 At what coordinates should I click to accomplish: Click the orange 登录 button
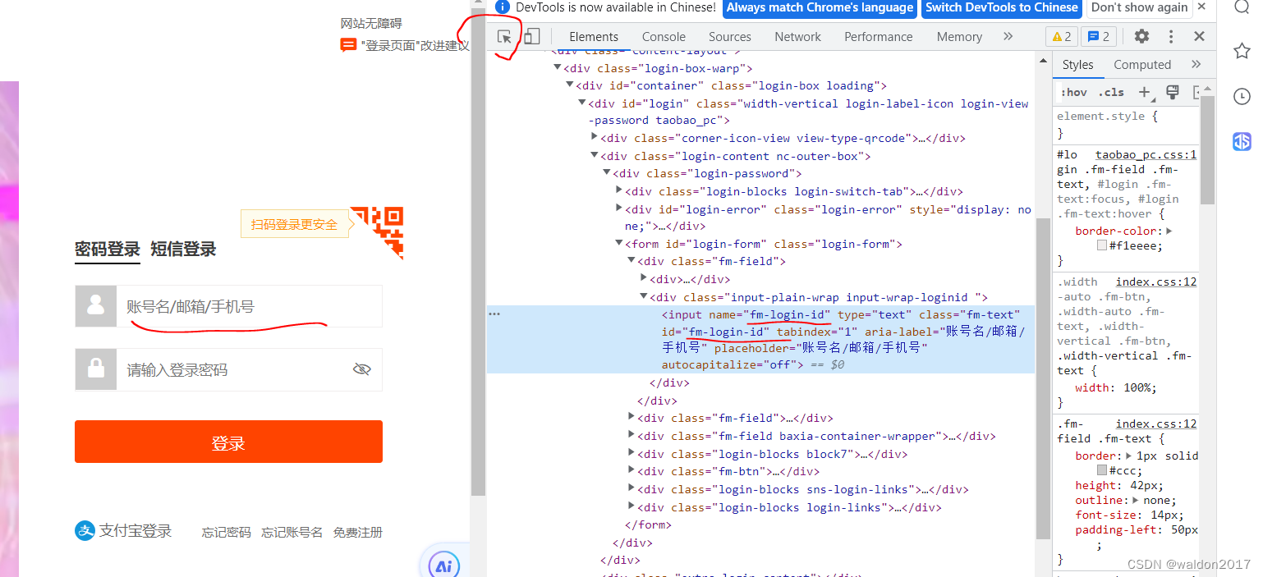(x=228, y=442)
